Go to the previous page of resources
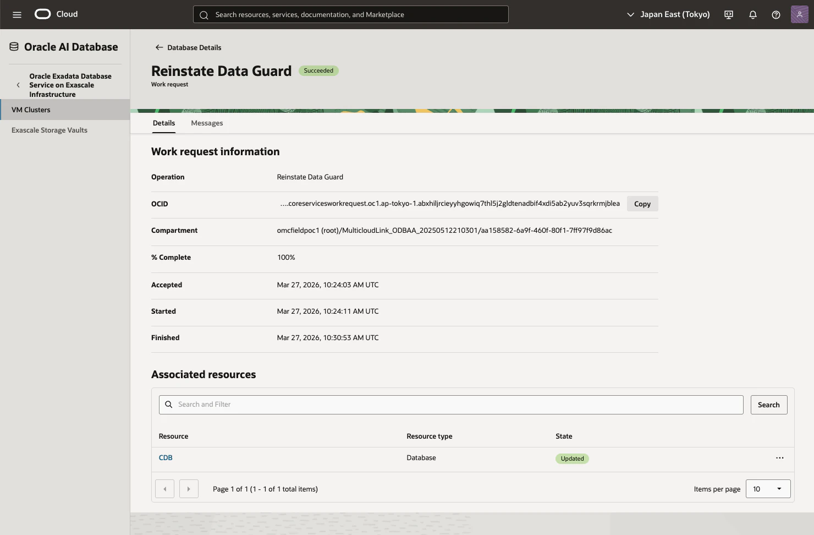Screen dimensions: 814x535 click(x=165, y=489)
